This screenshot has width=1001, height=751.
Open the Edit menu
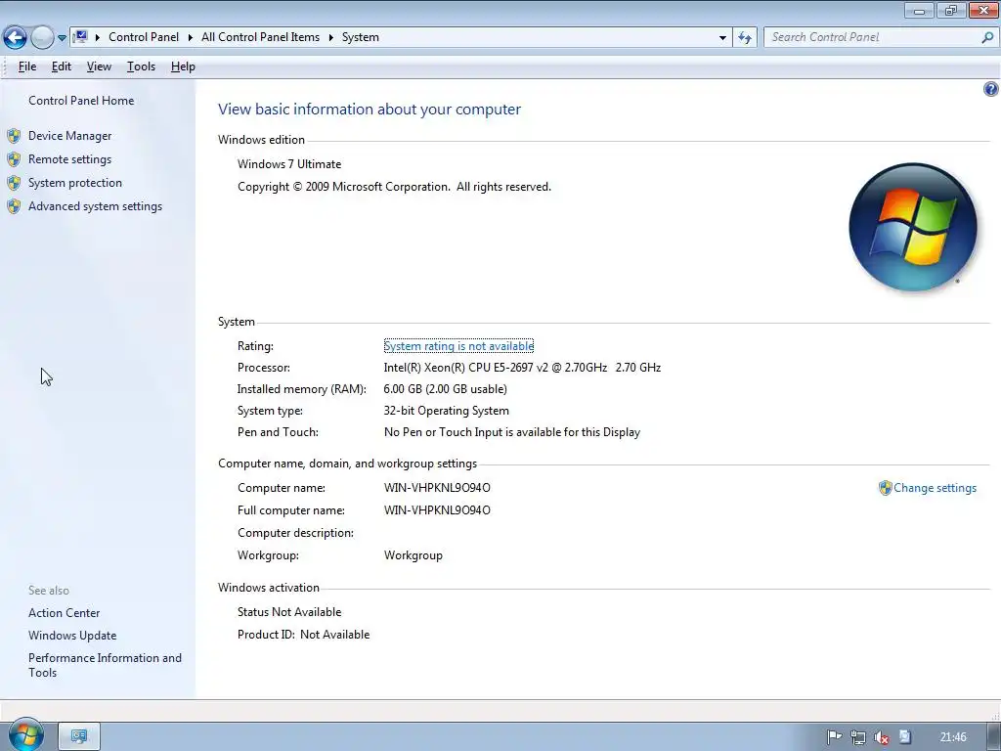click(x=62, y=66)
